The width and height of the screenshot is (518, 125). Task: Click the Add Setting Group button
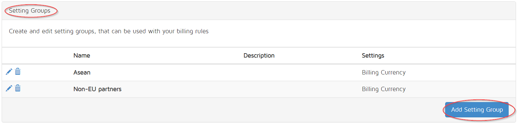477,110
